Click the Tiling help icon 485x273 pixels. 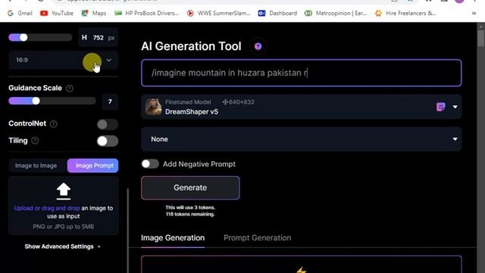click(x=35, y=141)
